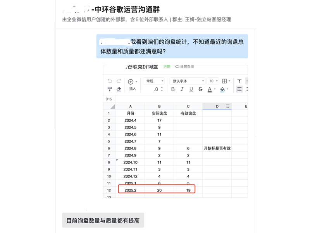Select the column A header
310x233 pixels.
tap(130, 106)
